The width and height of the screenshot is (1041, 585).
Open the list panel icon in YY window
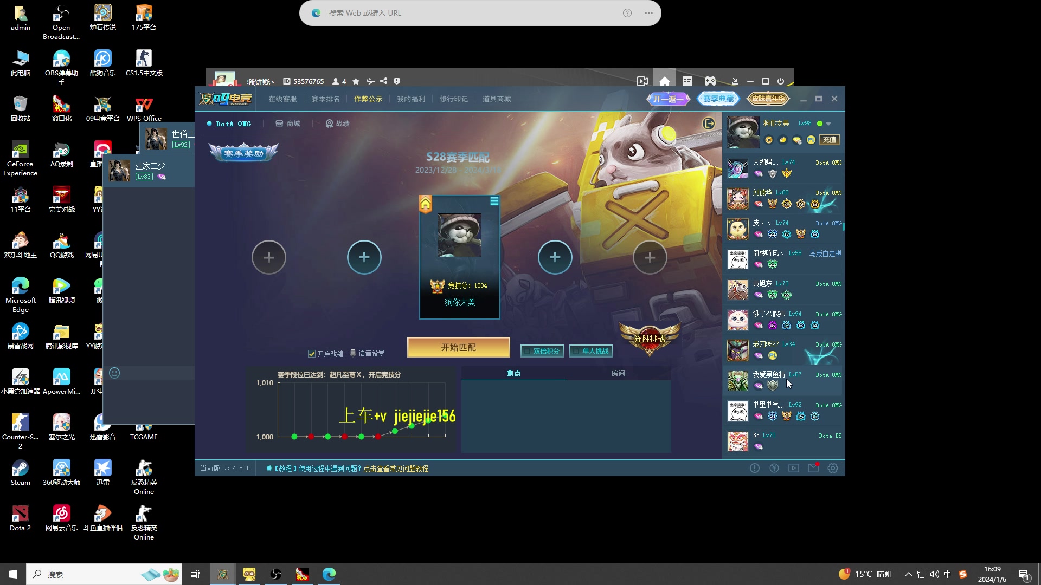(687, 81)
